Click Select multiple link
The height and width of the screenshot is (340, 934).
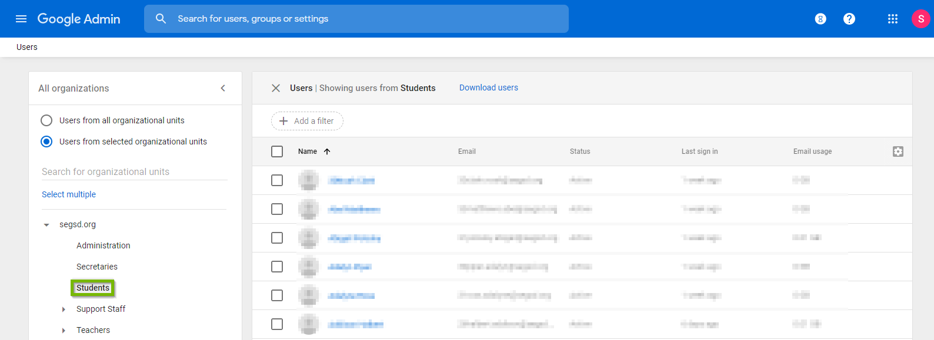click(x=69, y=194)
